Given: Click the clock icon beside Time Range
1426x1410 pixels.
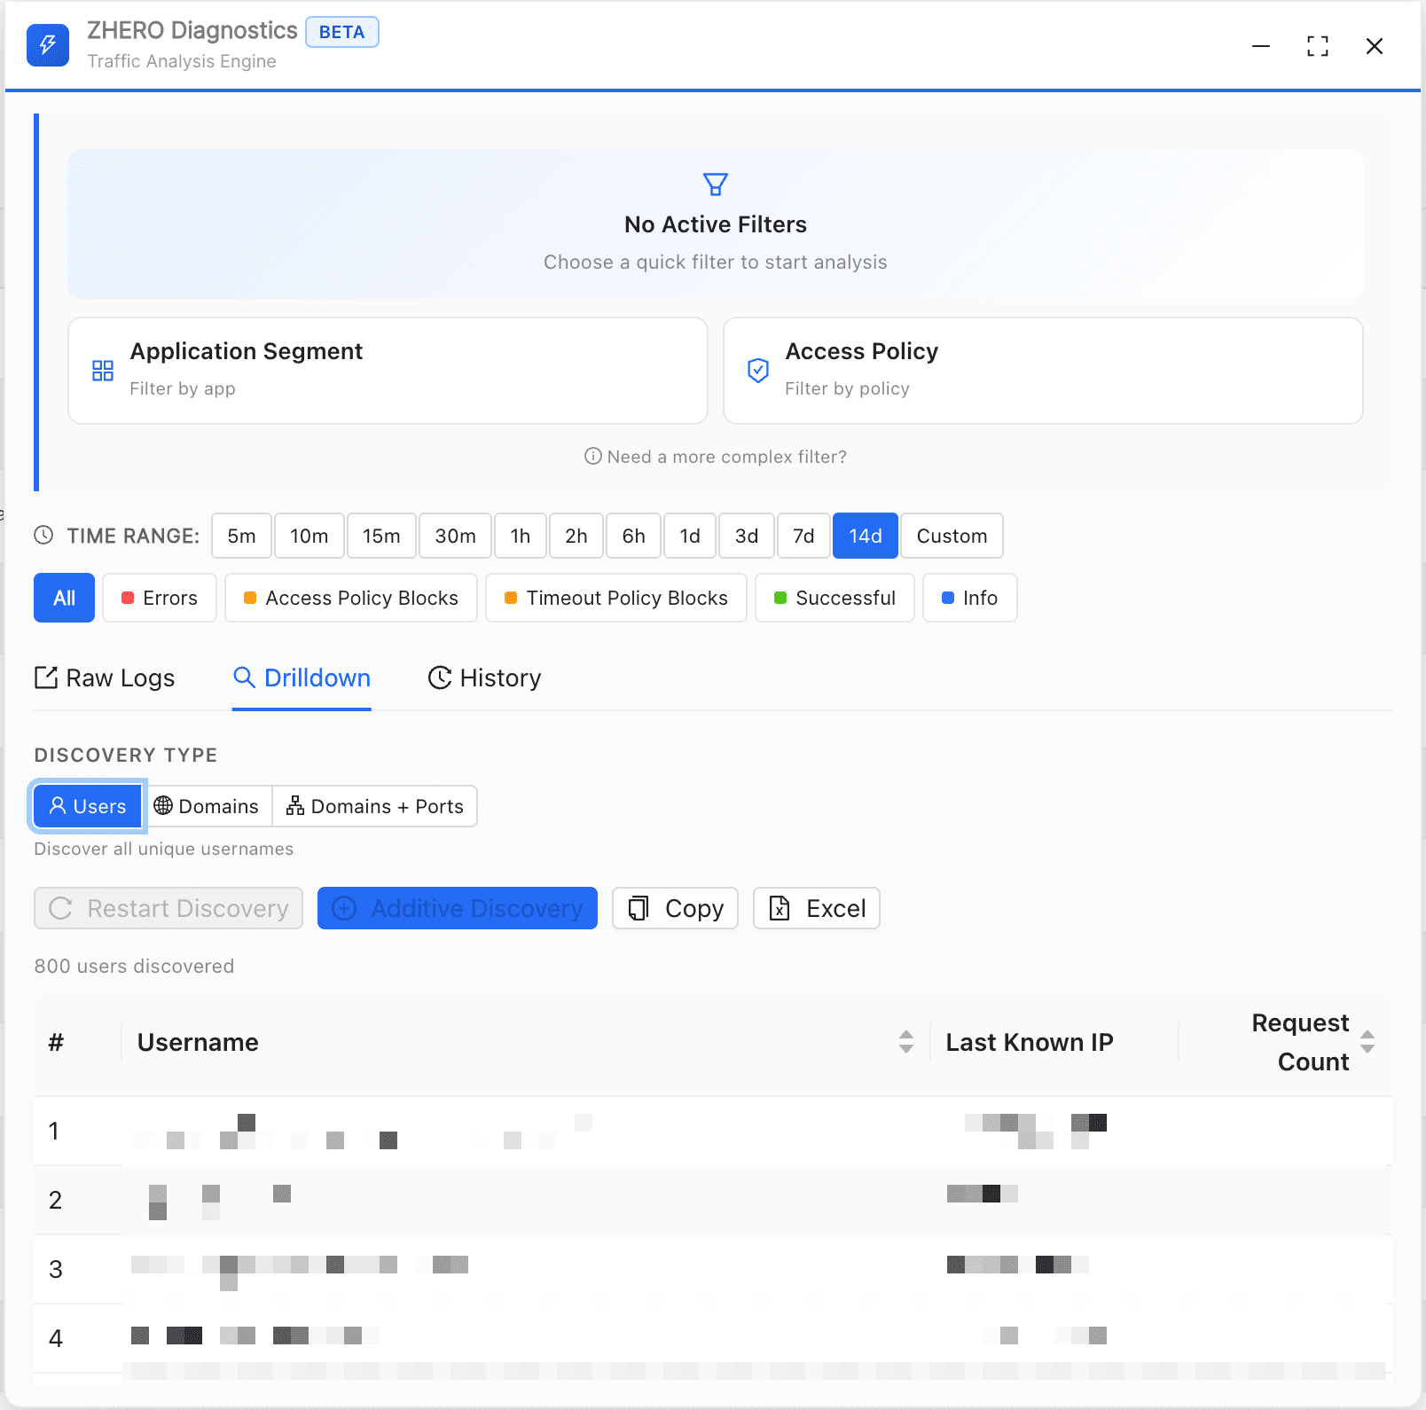Looking at the screenshot, I should 43,536.
